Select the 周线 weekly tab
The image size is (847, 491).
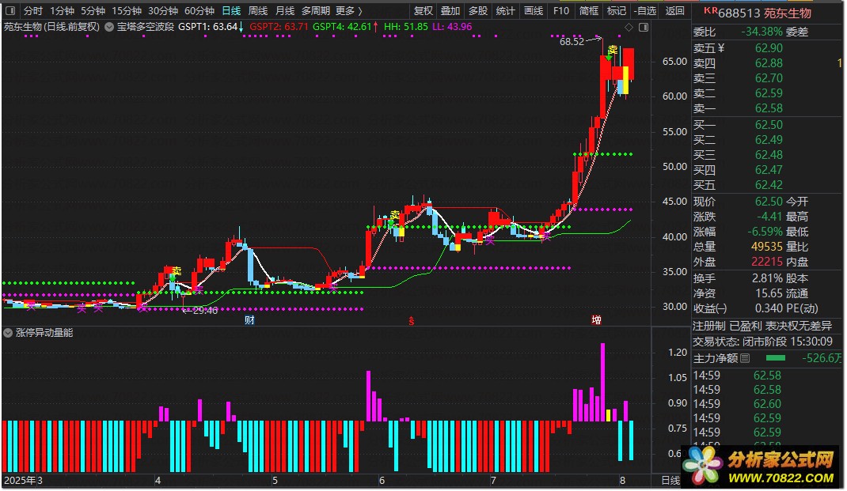[258, 11]
